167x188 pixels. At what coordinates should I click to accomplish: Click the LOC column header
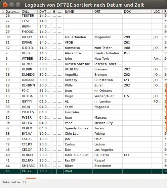pyautogui.click(x=157, y=12)
